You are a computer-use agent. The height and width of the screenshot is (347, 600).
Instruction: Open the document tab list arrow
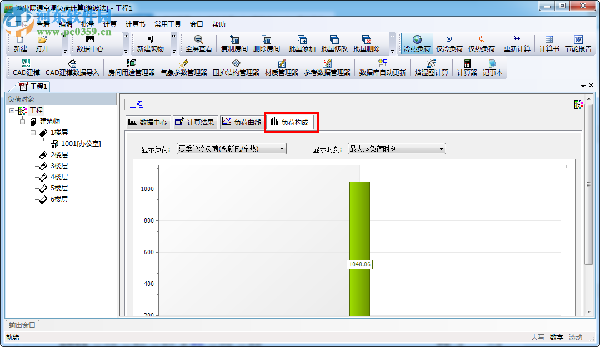tap(583, 86)
